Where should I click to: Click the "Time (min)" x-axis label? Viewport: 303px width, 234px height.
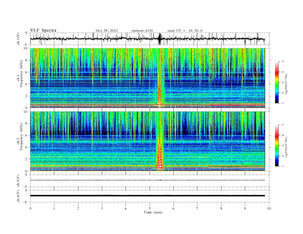coord(153,212)
